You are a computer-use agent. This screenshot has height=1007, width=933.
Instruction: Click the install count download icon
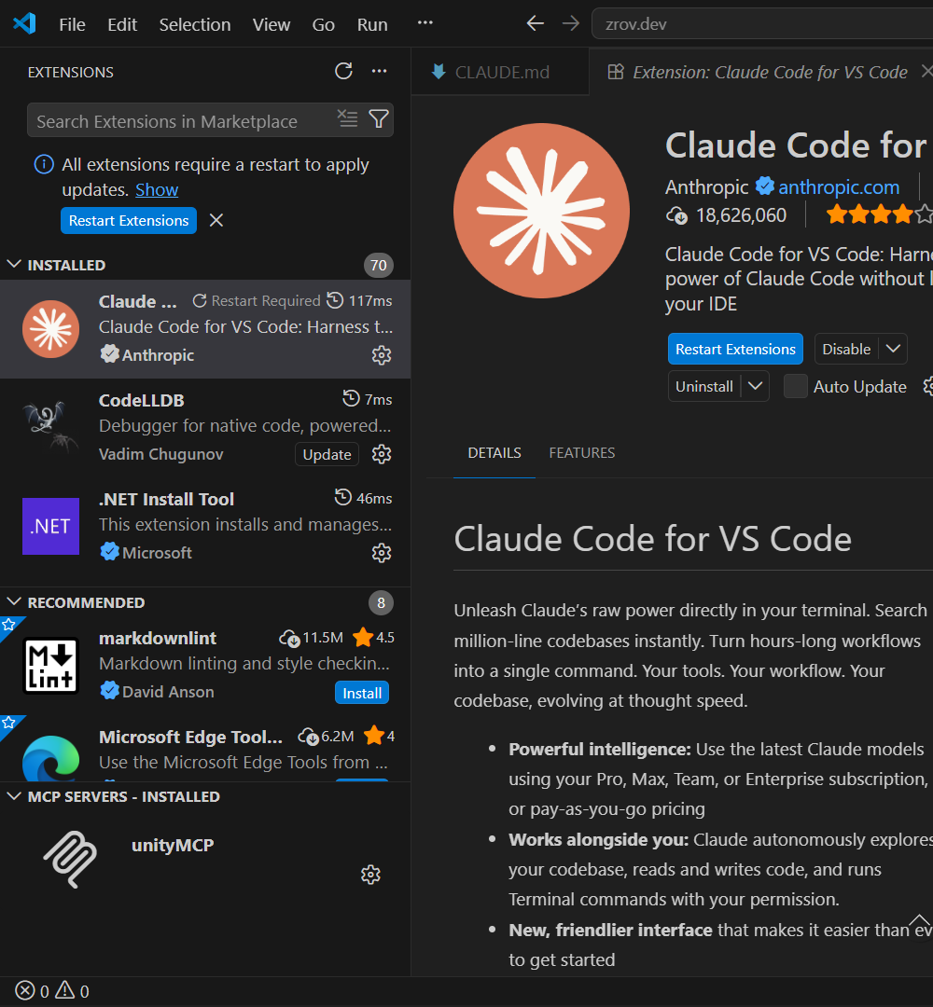coord(676,215)
